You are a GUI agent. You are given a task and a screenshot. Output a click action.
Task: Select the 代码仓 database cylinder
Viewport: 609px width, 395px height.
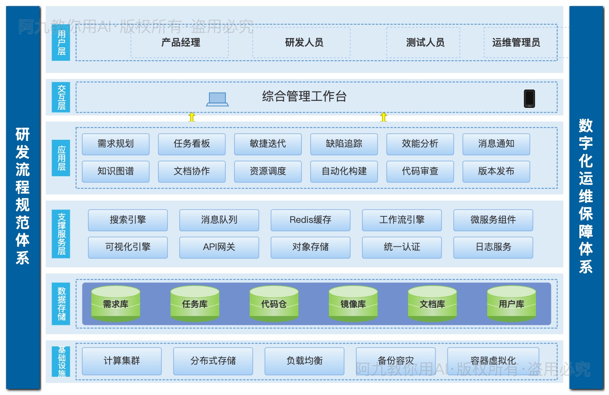coord(274,304)
